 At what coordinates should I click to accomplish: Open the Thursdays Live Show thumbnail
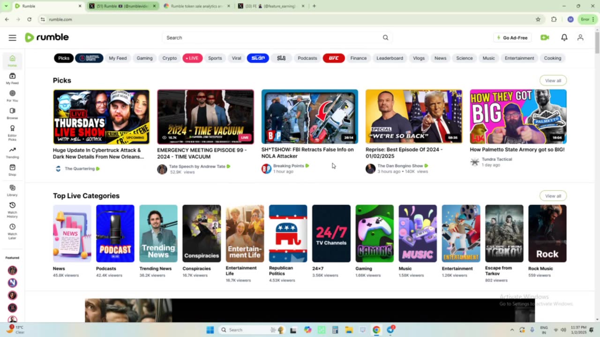pyautogui.click(x=101, y=117)
